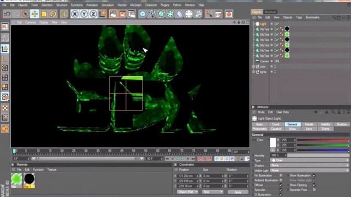Viewport: 351px width, 197px height.
Task: Expand the paw null group
Action: [x=253, y=67]
